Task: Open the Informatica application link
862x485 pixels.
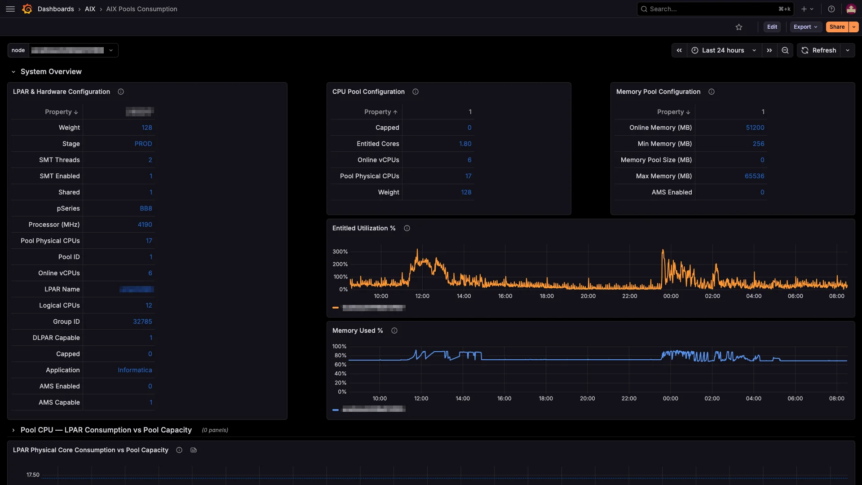Action: point(134,370)
